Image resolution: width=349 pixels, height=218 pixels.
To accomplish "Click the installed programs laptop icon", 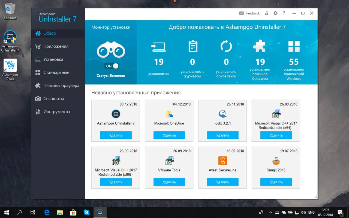I will pos(158,47).
